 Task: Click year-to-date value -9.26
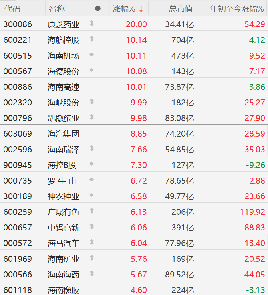[256, 165]
